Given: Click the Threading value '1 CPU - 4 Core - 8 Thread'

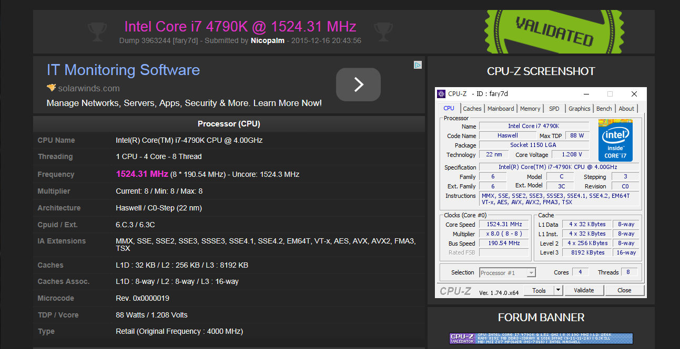Looking at the screenshot, I should point(159,156).
